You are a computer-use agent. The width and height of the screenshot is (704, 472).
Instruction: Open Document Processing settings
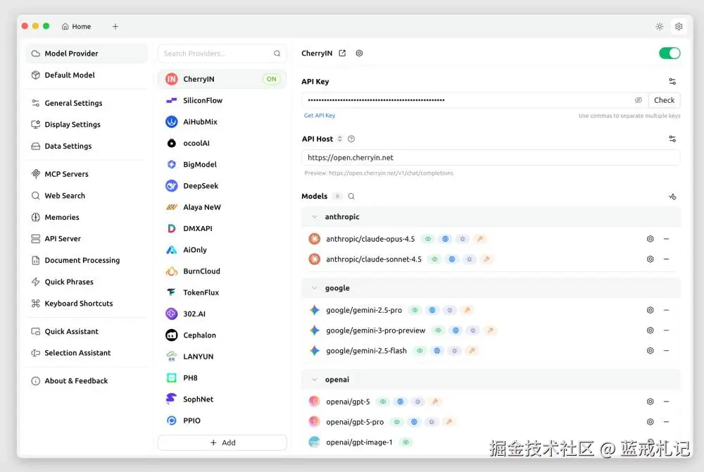coord(87,260)
